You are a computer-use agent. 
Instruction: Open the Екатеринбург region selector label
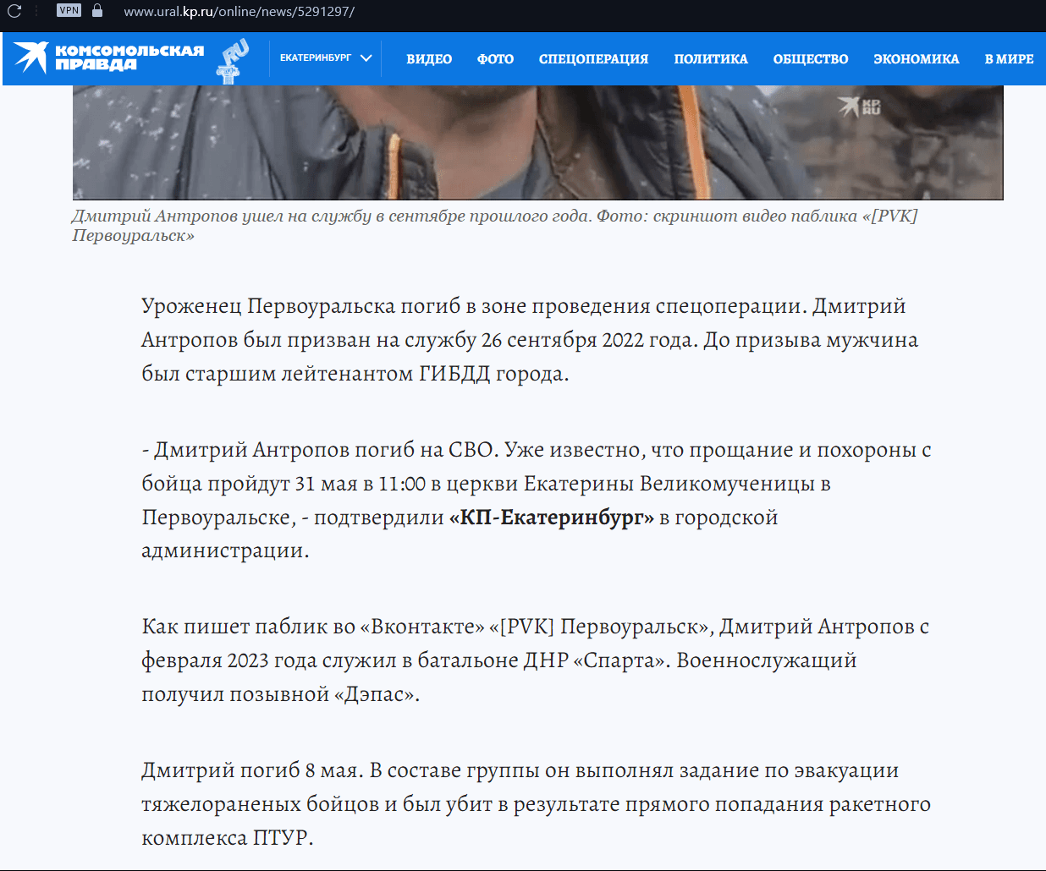coord(315,58)
